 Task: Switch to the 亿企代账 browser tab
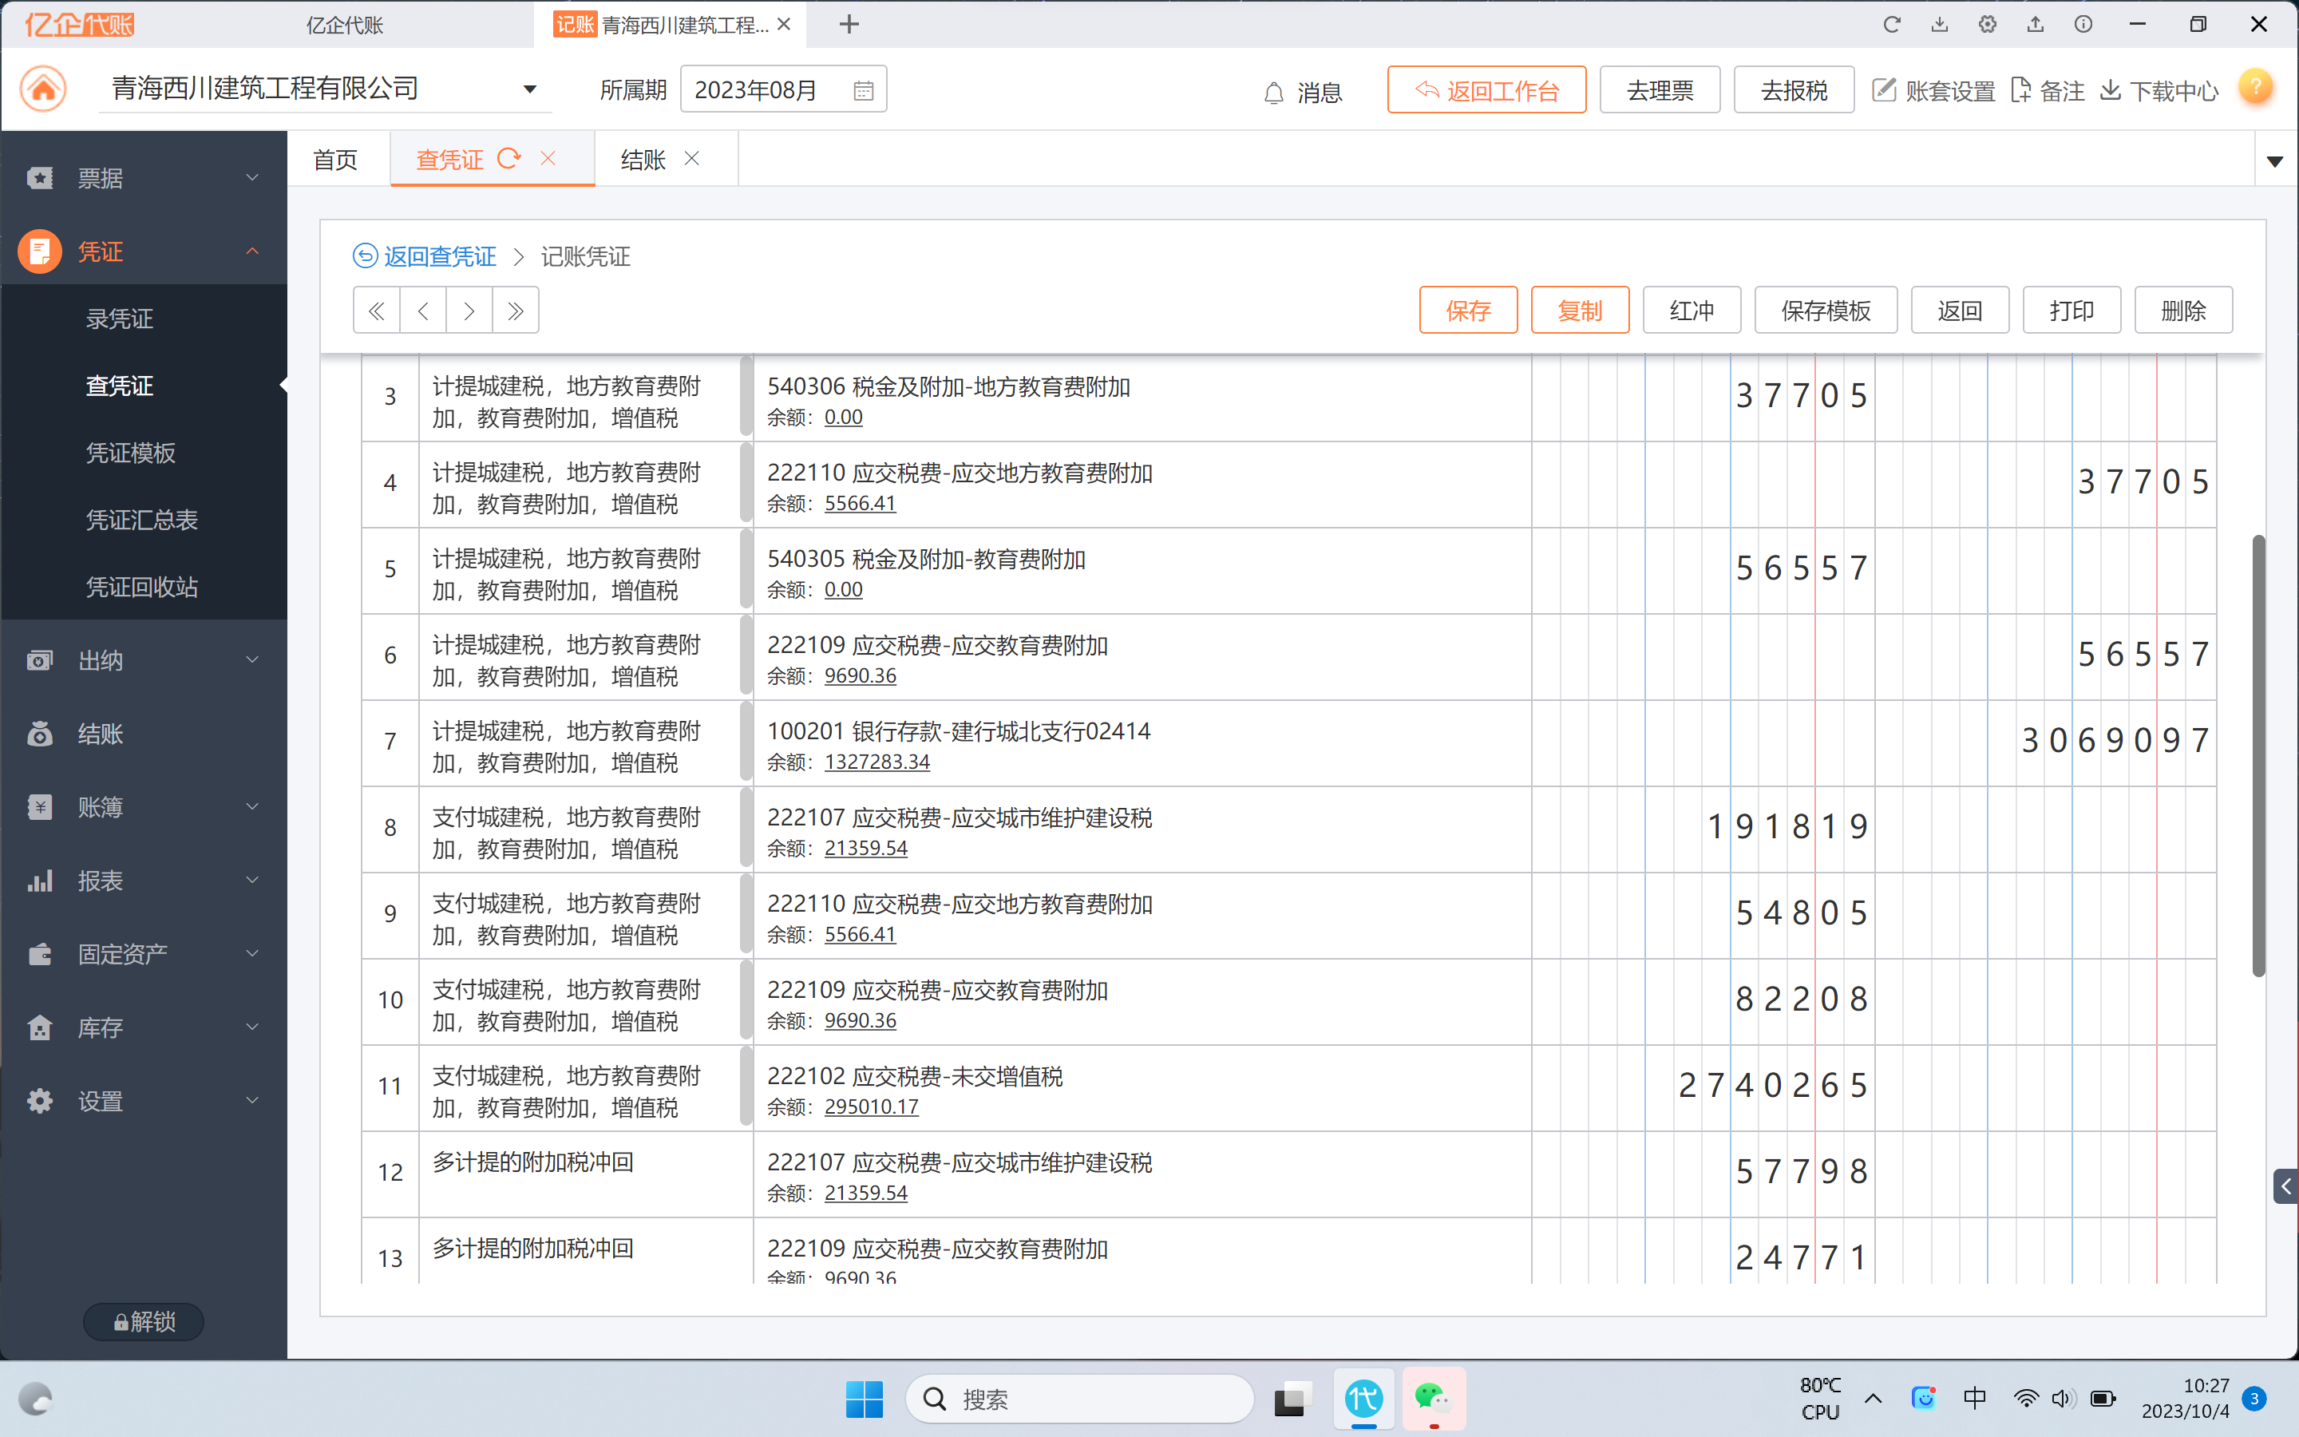(344, 25)
